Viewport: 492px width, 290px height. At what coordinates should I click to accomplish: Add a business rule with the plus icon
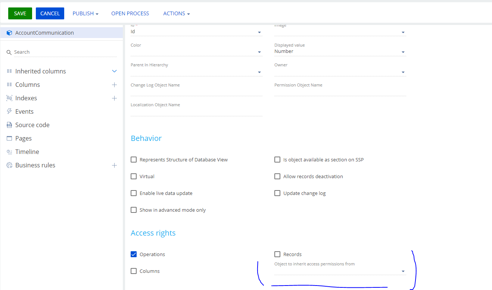click(114, 165)
